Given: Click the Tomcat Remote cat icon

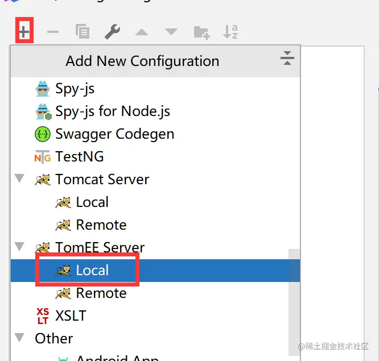Looking at the screenshot, I should point(63,225).
